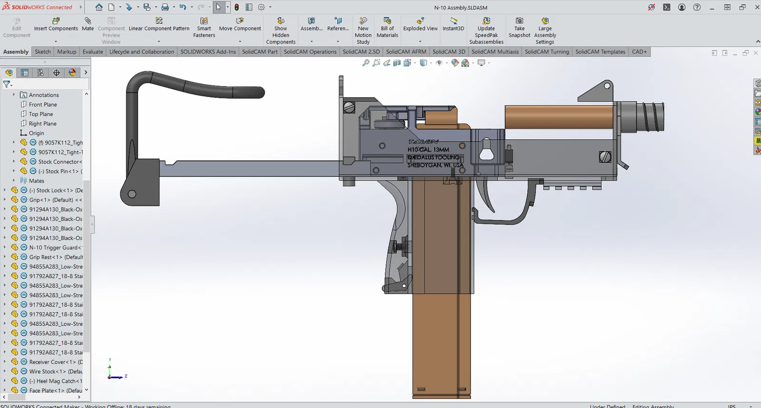The image size is (761, 408).
Task: Toggle Instant3D mode
Action: coord(453,21)
